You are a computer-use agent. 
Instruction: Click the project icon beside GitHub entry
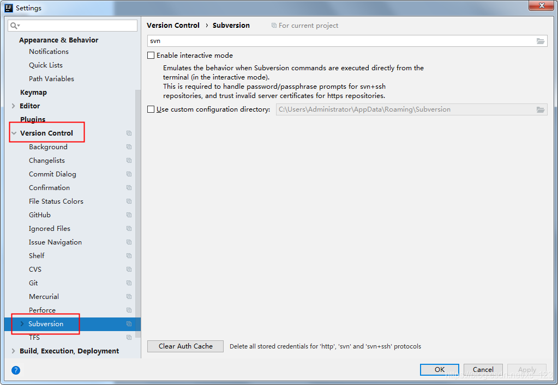pos(129,215)
